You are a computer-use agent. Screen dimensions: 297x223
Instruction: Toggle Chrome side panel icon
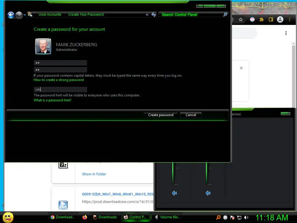point(271,19)
